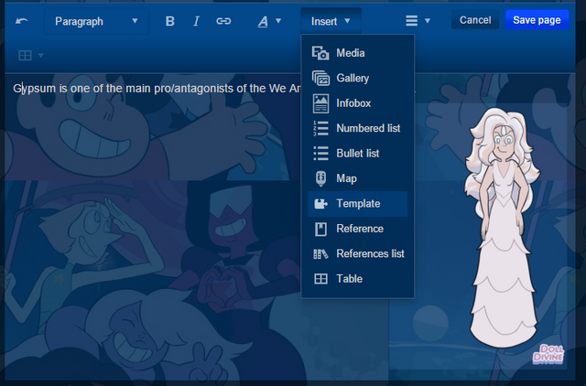Expand the table toolbar dropdown arrow
Viewport: 586px width, 386px height.
[x=40, y=56]
